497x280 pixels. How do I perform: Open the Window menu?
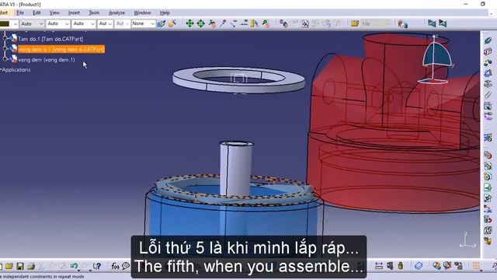pyautogui.click(x=142, y=12)
